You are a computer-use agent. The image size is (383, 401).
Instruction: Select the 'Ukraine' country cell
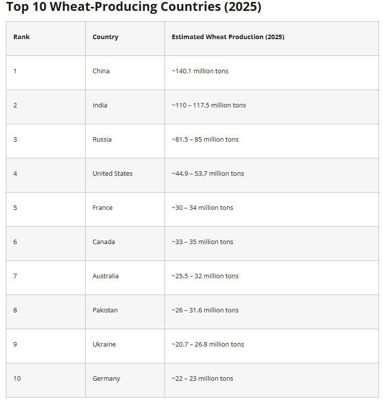coord(104,345)
